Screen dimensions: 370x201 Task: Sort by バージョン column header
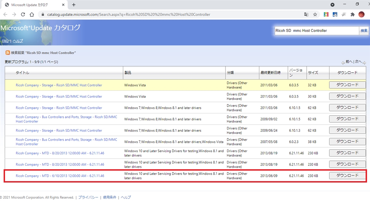296,73
